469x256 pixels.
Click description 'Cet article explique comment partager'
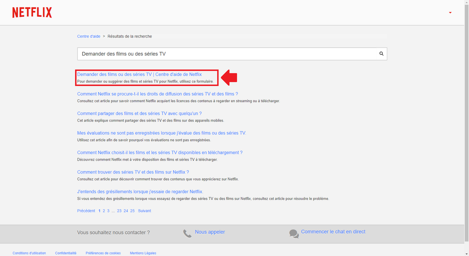150,120
